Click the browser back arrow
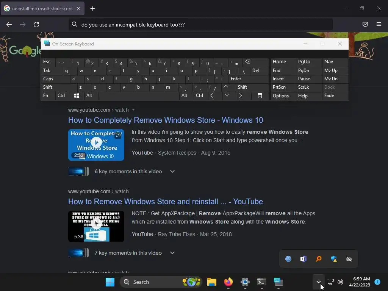The height and width of the screenshot is (291, 388). 9,25
